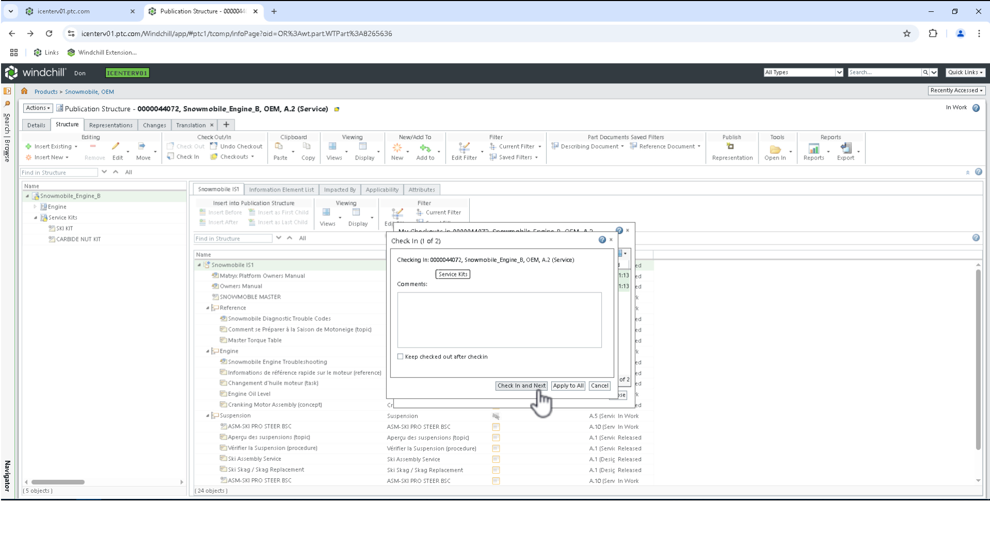
Task: Click the Describing Document filter icon
Action: point(554,146)
